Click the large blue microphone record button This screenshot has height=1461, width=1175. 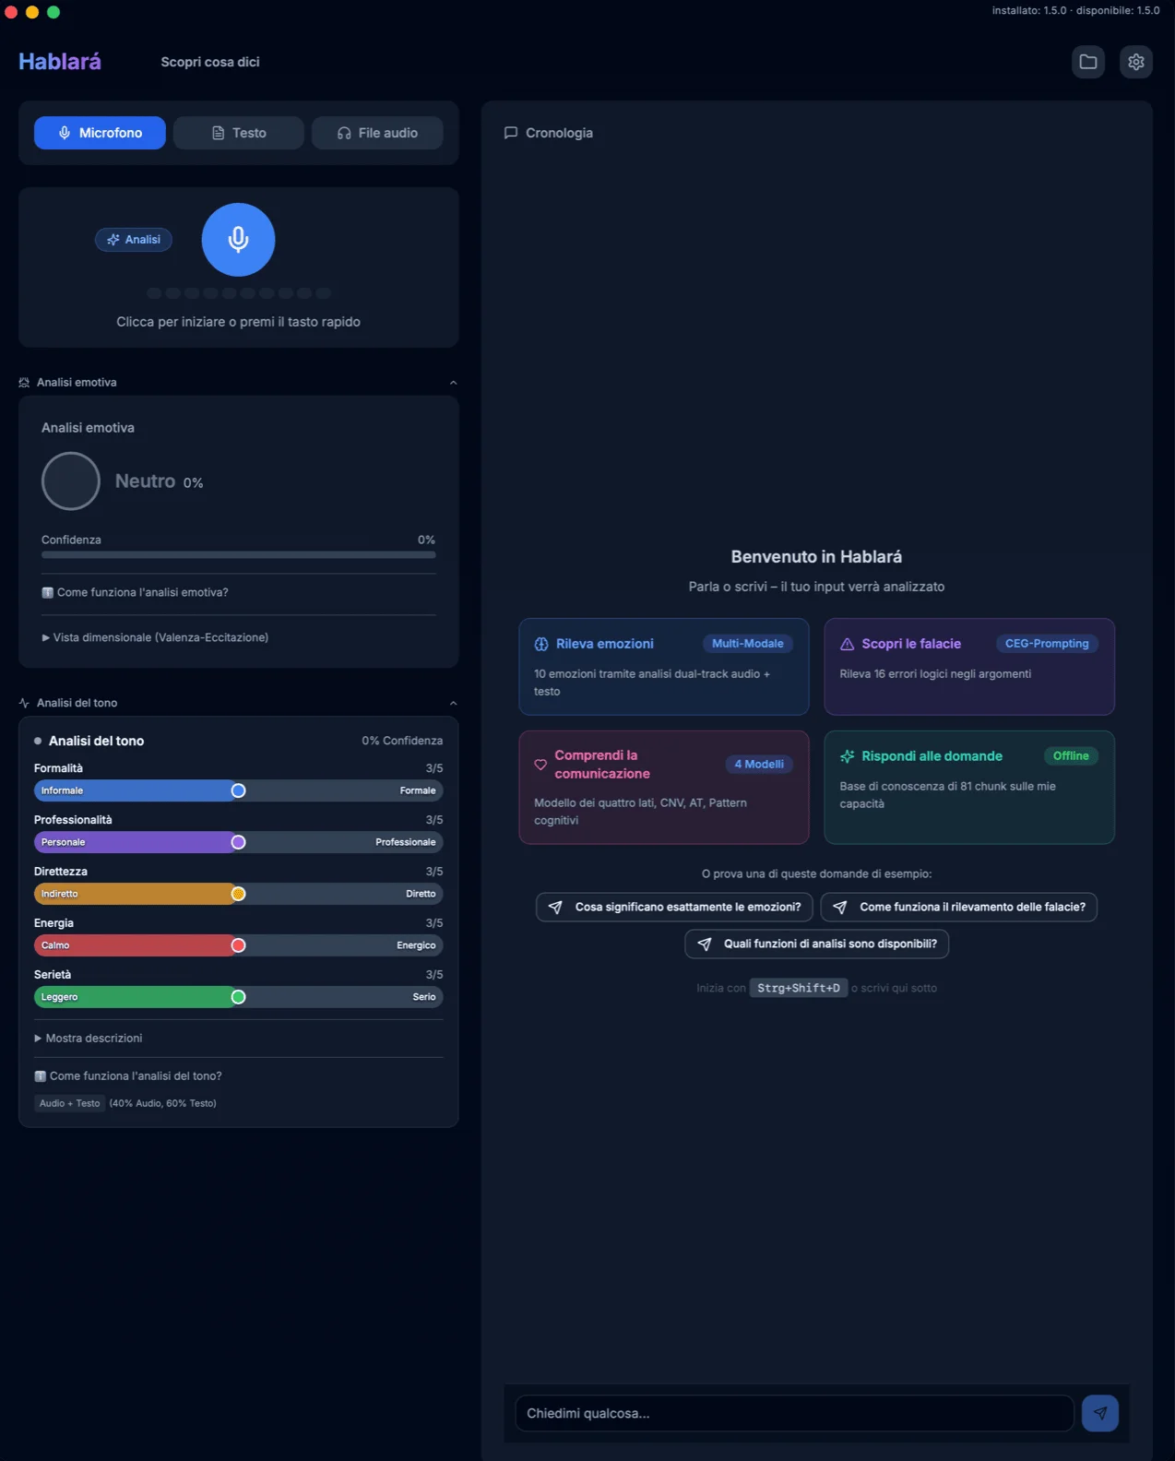tap(238, 240)
